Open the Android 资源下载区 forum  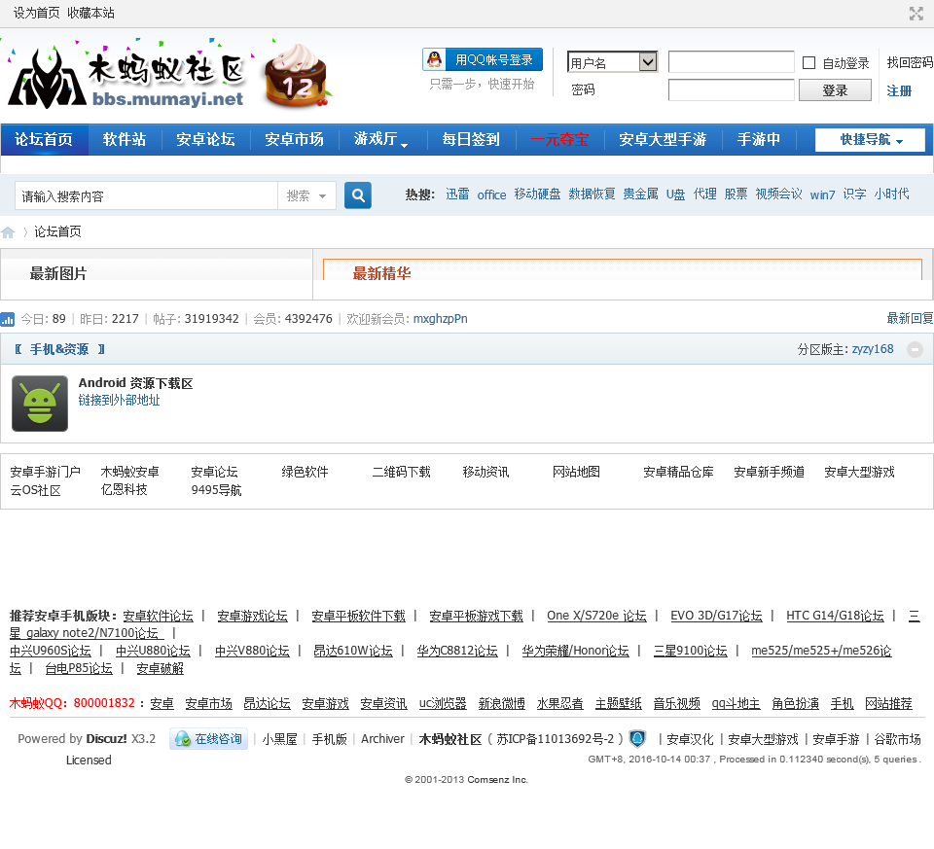pyautogui.click(x=136, y=383)
